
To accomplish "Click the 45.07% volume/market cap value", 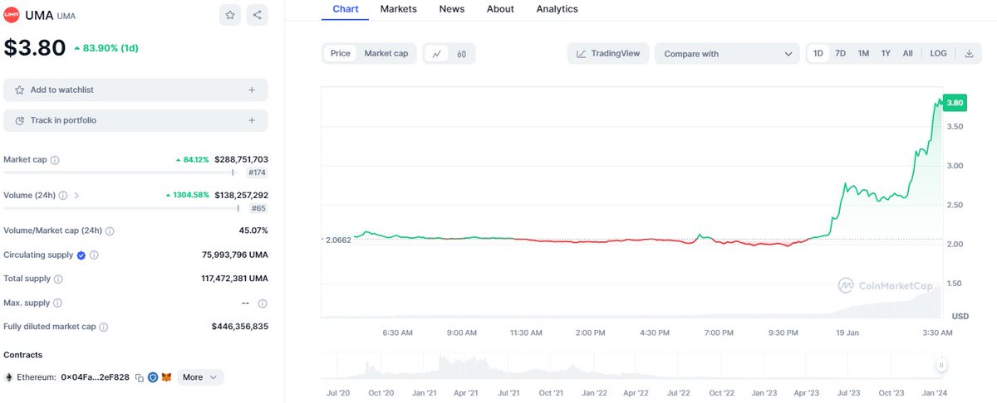I will (253, 231).
